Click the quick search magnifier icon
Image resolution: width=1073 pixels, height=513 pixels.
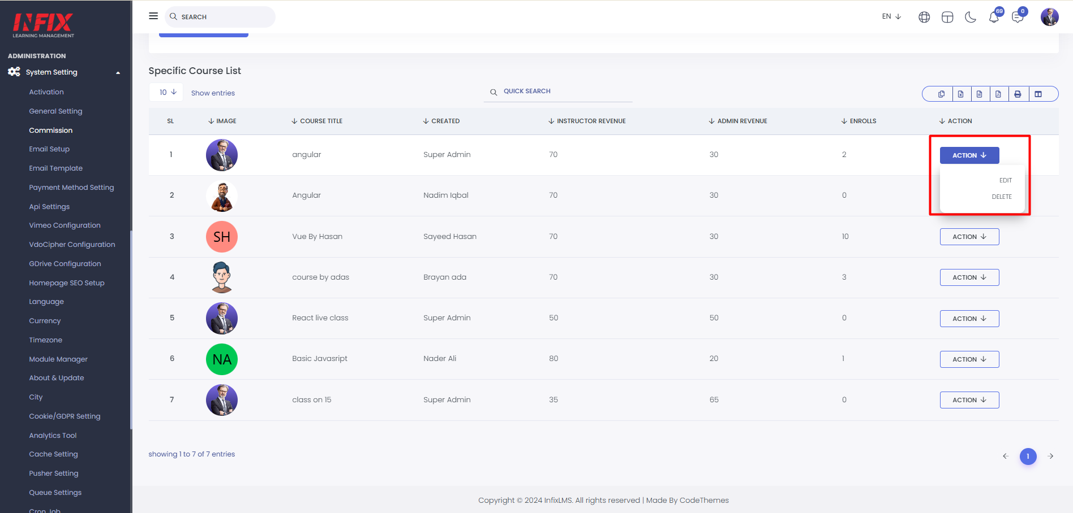[493, 92]
